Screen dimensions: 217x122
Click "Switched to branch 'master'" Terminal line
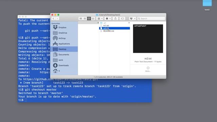coord(41,93)
